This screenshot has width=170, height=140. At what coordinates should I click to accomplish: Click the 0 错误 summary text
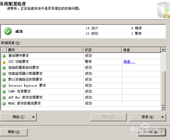[136, 28]
